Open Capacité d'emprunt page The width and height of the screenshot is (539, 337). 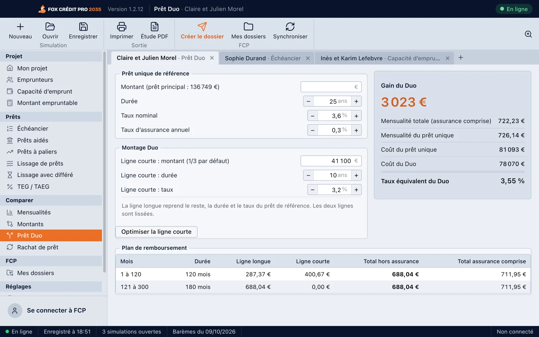51,91
